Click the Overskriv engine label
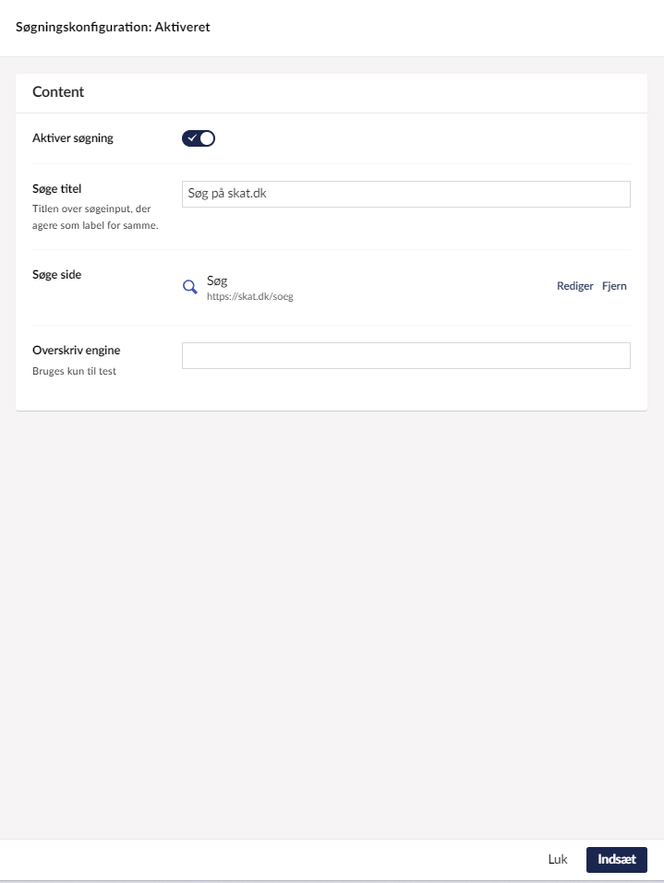Viewport: 664px width, 883px height. [x=77, y=351]
